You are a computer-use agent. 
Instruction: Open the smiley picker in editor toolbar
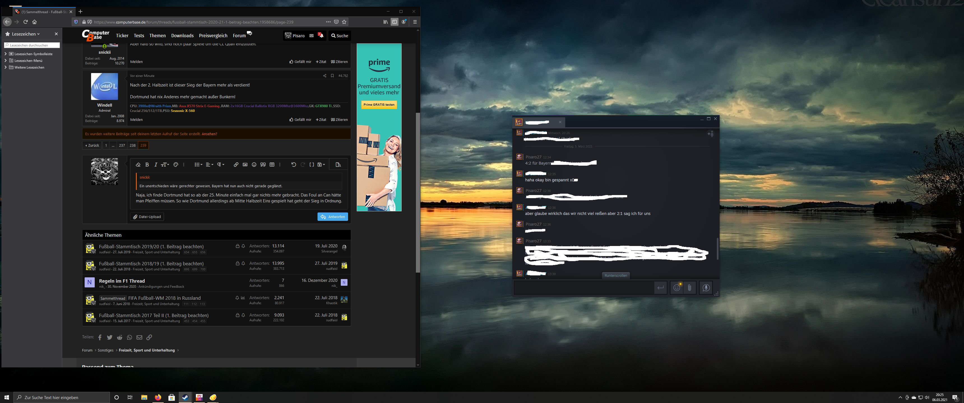[x=254, y=165]
